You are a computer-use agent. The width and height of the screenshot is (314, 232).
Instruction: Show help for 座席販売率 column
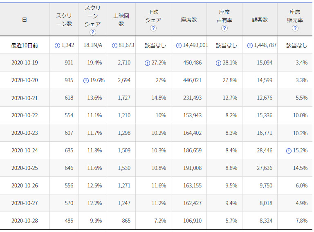click(295, 28)
